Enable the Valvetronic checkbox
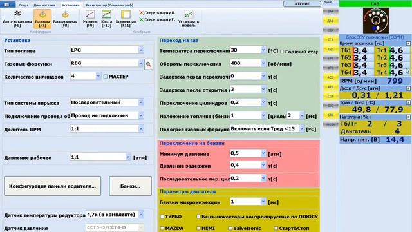 230,228
